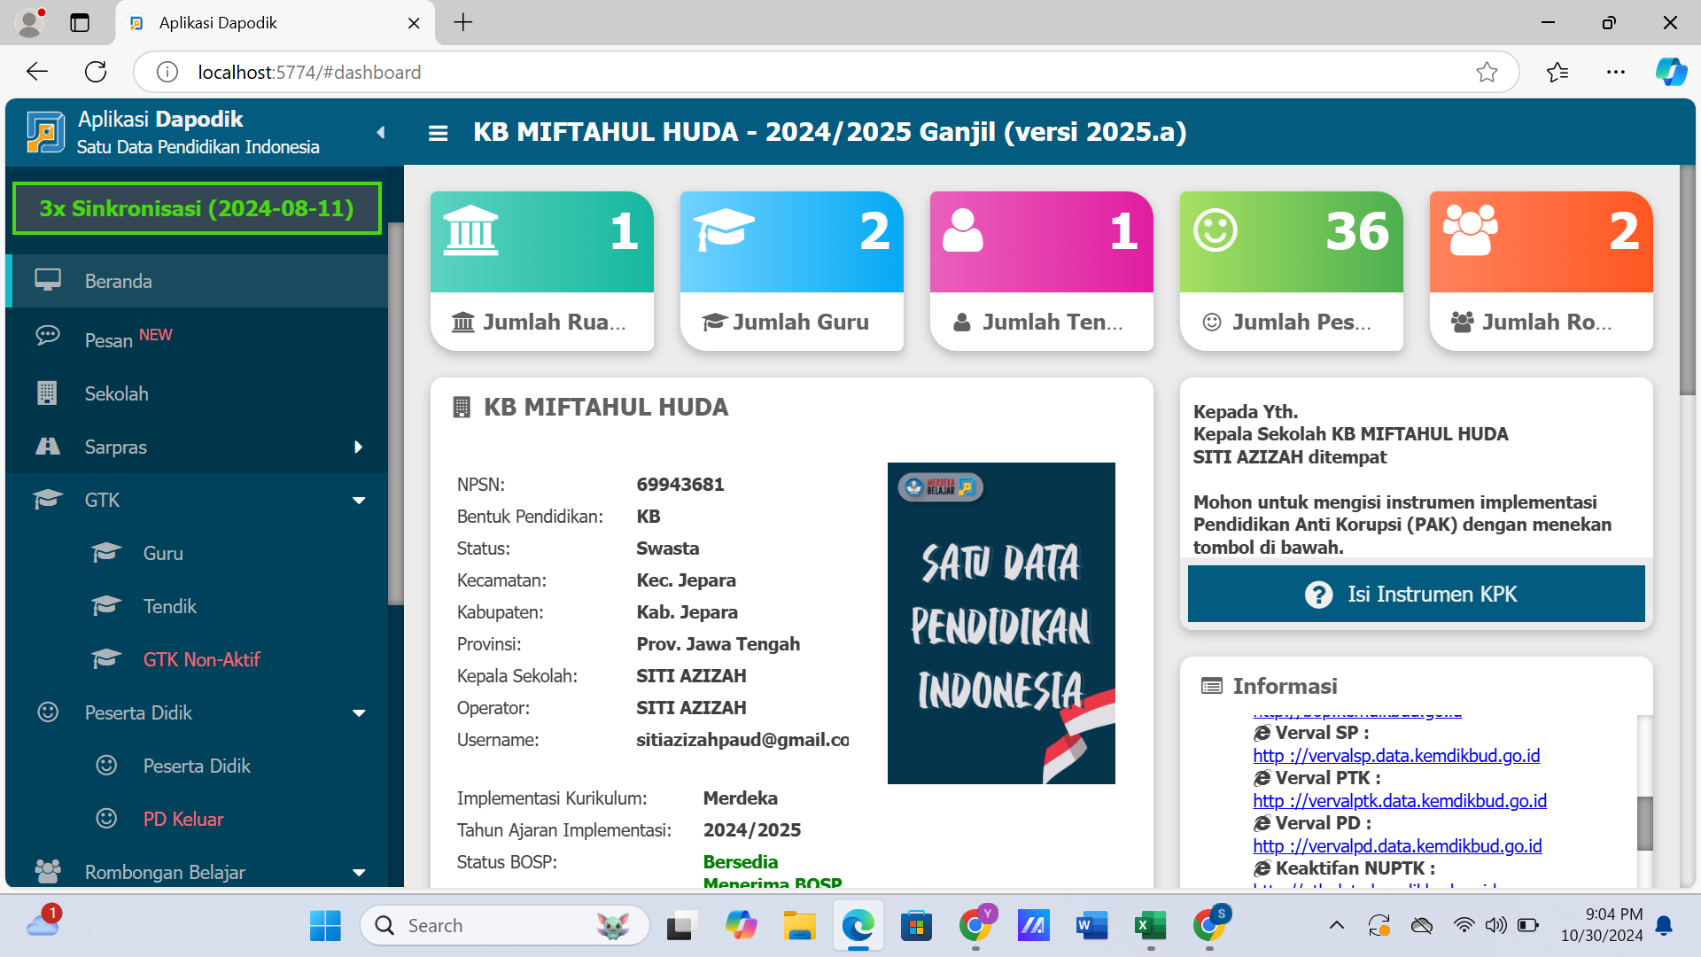Screen dimensions: 1701x957
Task: Collapse the Rombongan Belajar submenu arrow
Action: click(x=359, y=873)
